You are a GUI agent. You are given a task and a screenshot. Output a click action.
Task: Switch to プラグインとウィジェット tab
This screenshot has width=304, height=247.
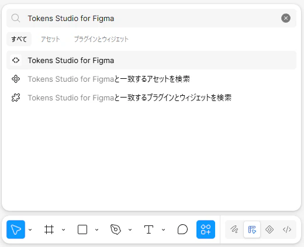101,39
